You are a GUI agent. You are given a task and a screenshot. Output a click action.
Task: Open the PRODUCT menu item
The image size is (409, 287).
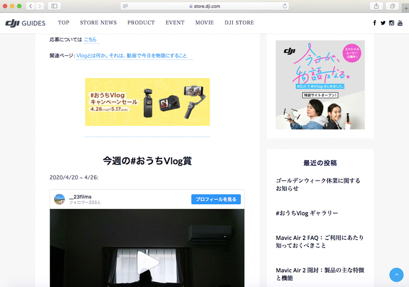(x=141, y=23)
